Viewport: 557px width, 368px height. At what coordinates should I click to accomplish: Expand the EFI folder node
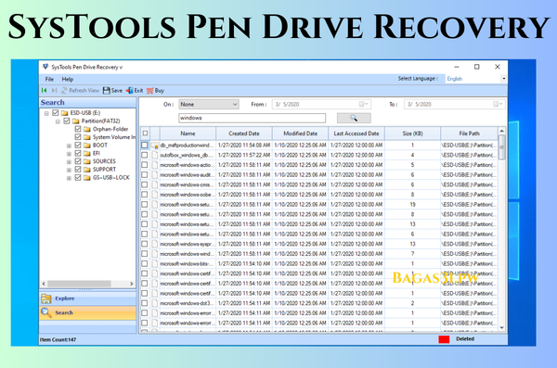(69, 154)
